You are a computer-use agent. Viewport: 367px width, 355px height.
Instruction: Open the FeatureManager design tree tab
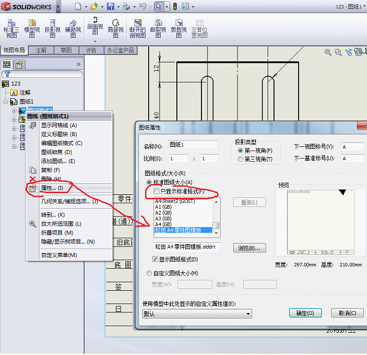coord(7,65)
